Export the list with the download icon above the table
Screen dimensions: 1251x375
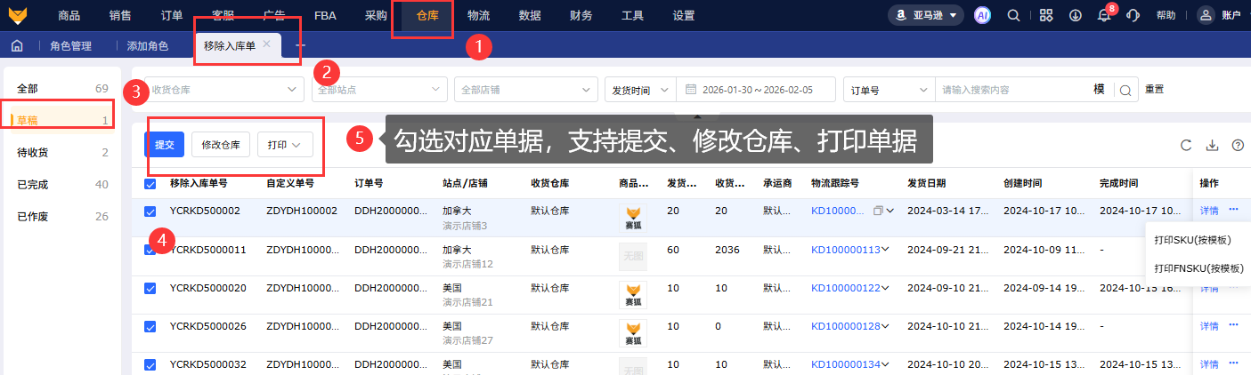(x=1212, y=145)
